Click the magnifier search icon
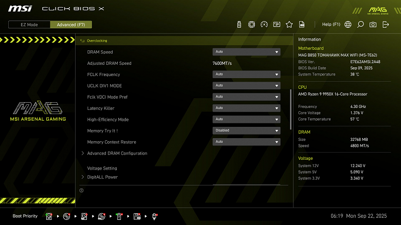 point(360,25)
